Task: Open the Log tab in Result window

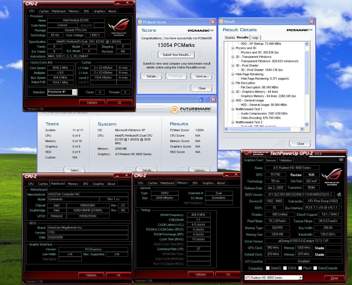Action: pos(255,38)
